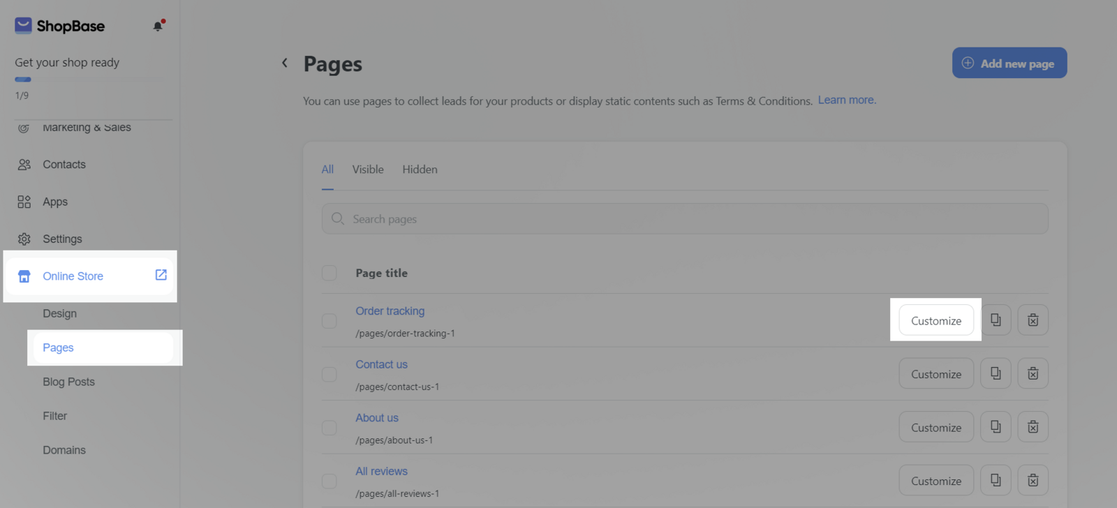Follow the Learn more link
This screenshot has height=508, width=1117.
(x=847, y=100)
